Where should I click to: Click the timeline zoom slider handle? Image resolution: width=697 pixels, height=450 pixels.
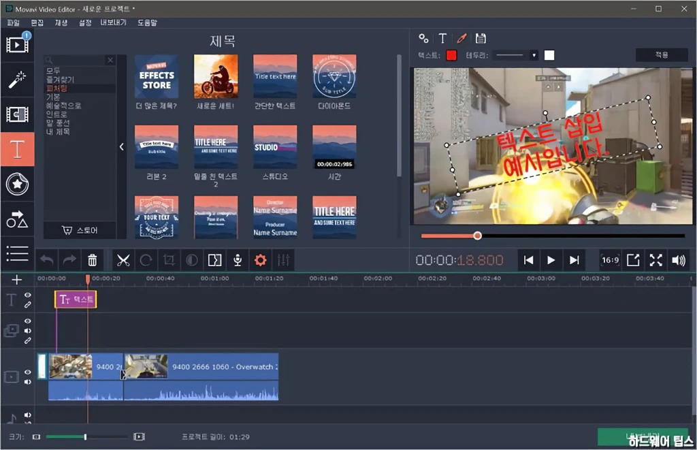coord(85,437)
